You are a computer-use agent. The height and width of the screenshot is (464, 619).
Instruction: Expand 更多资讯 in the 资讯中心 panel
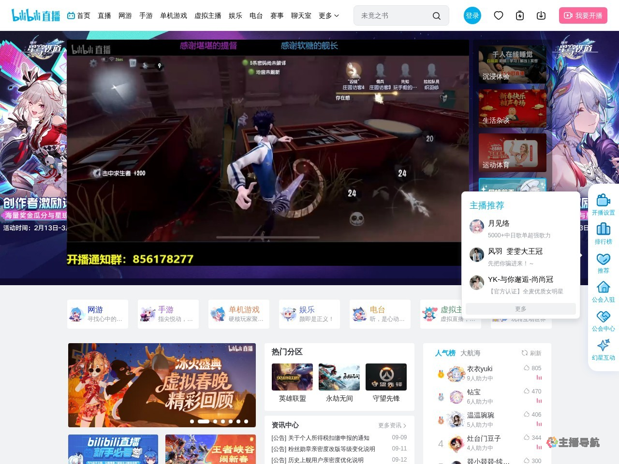pyautogui.click(x=393, y=425)
